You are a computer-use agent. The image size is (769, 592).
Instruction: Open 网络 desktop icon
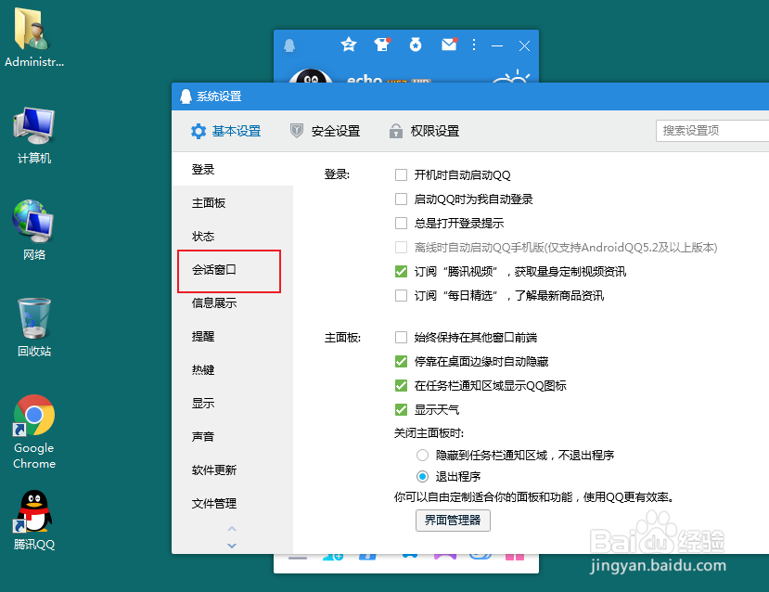point(33,229)
